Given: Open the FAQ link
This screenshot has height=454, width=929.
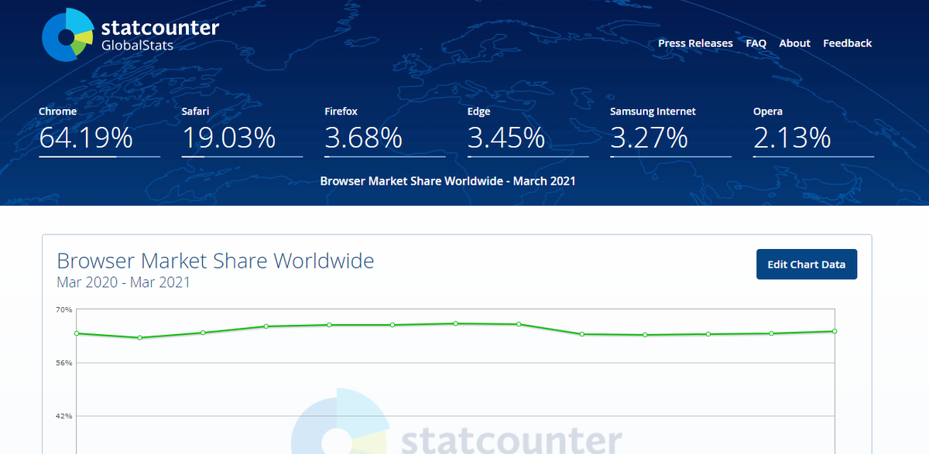Looking at the screenshot, I should (x=756, y=43).
